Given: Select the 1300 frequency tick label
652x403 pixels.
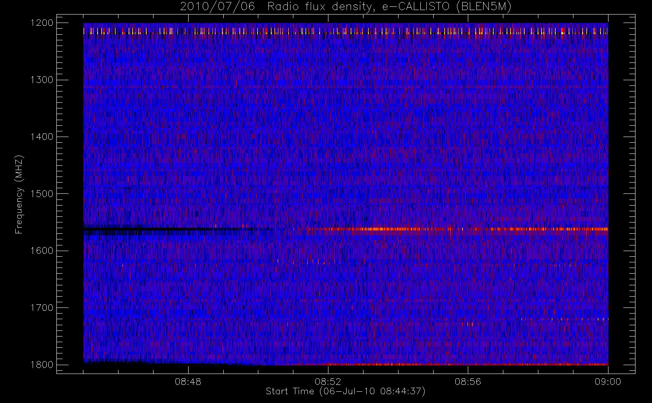Looking at the screenshot, I should click(x=42, y=80).
